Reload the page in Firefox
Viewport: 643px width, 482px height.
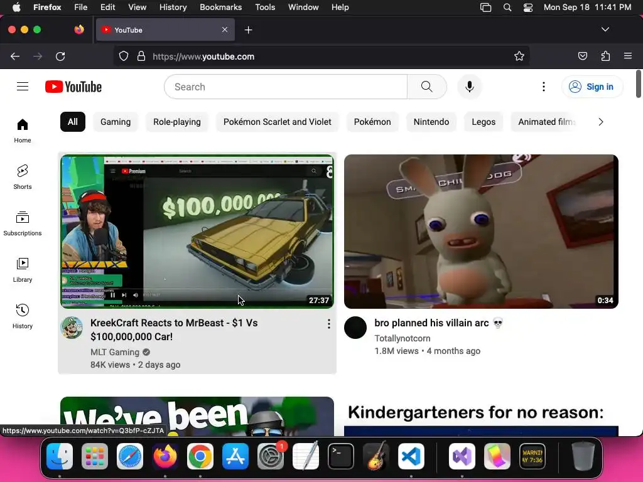tap(60, 56)
